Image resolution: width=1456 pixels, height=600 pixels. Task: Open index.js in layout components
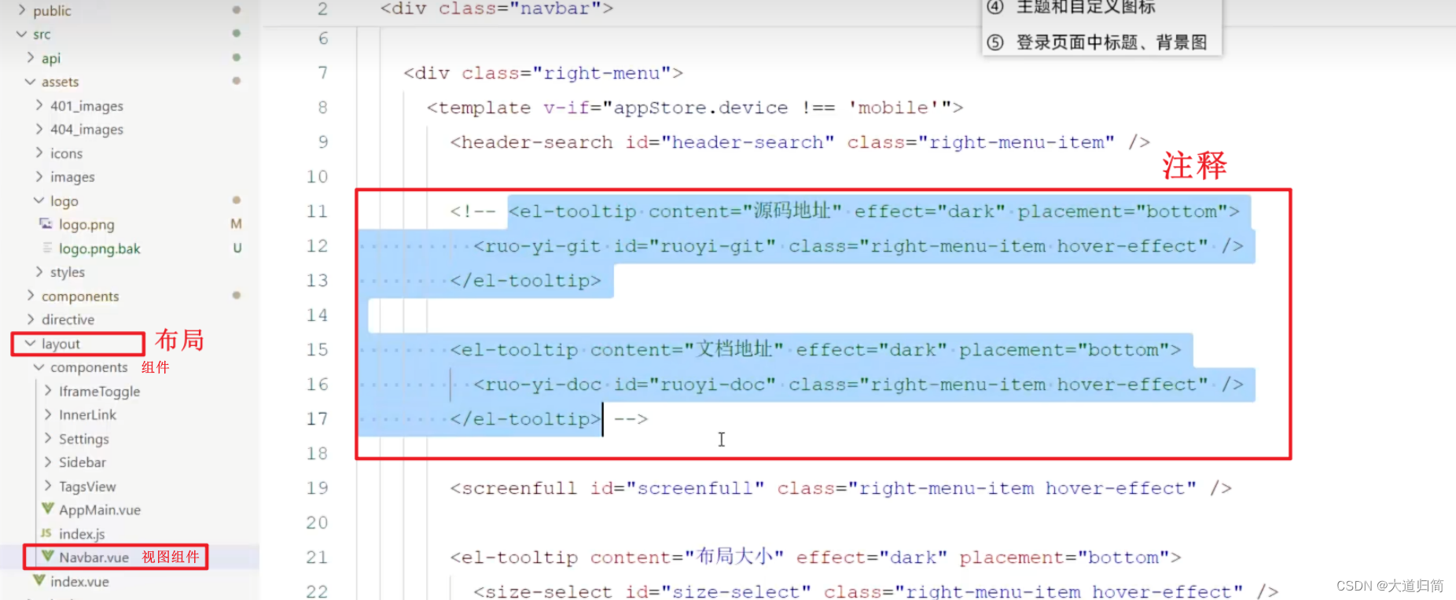pos(82,534)
